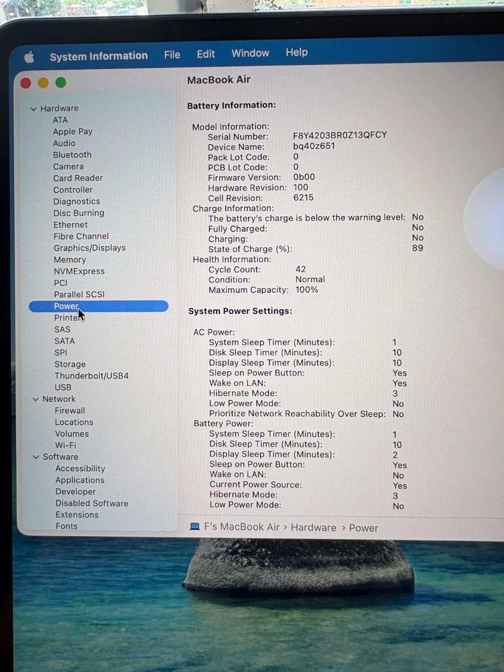Select Applications under Software
The image size is (504, 672).
[80, 480]
